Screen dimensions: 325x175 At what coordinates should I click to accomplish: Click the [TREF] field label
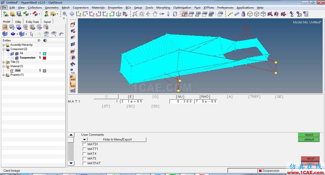pyautogui.click(x=254, y=97)
